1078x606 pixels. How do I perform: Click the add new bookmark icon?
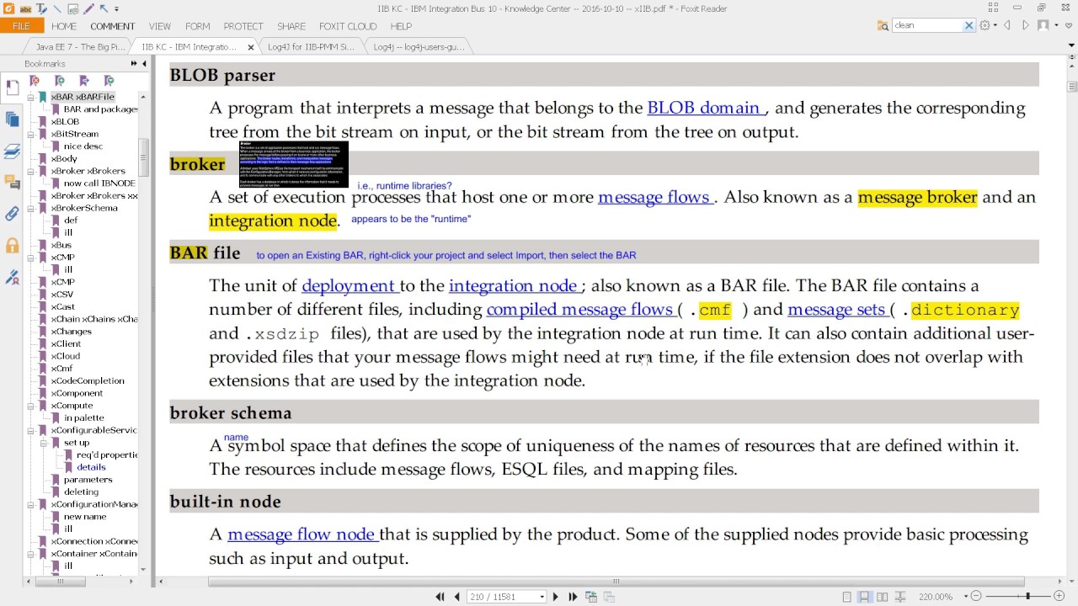pyautogui.click(x=59, y=81)
